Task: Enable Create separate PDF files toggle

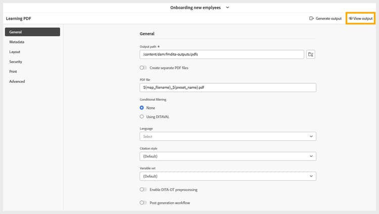Action: [144, 68]
